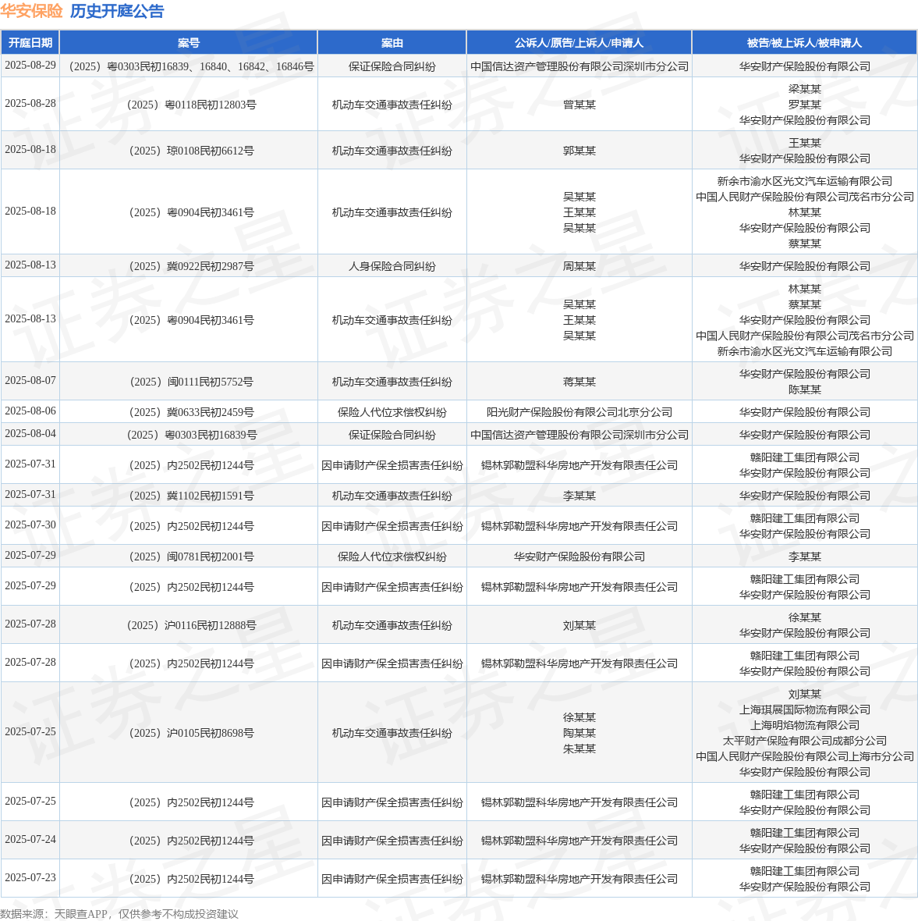
Task: Click defendant 李某某 in the 闽0781 row
Action: [x=805, y=557]
